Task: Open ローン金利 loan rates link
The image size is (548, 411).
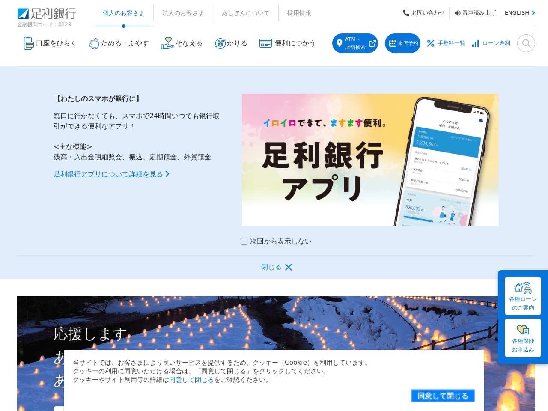Action: point(491,43)
